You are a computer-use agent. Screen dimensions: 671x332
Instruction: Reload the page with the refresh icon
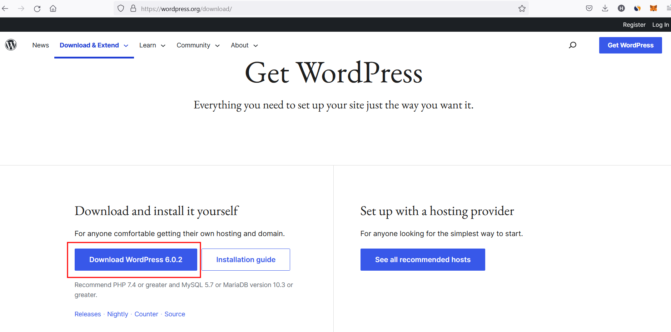click(37, 9)
